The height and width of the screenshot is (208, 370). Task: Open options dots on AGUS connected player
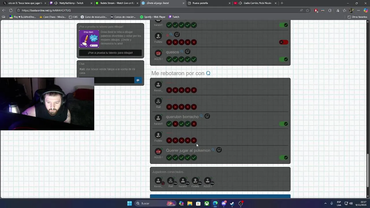click(212, 183)
